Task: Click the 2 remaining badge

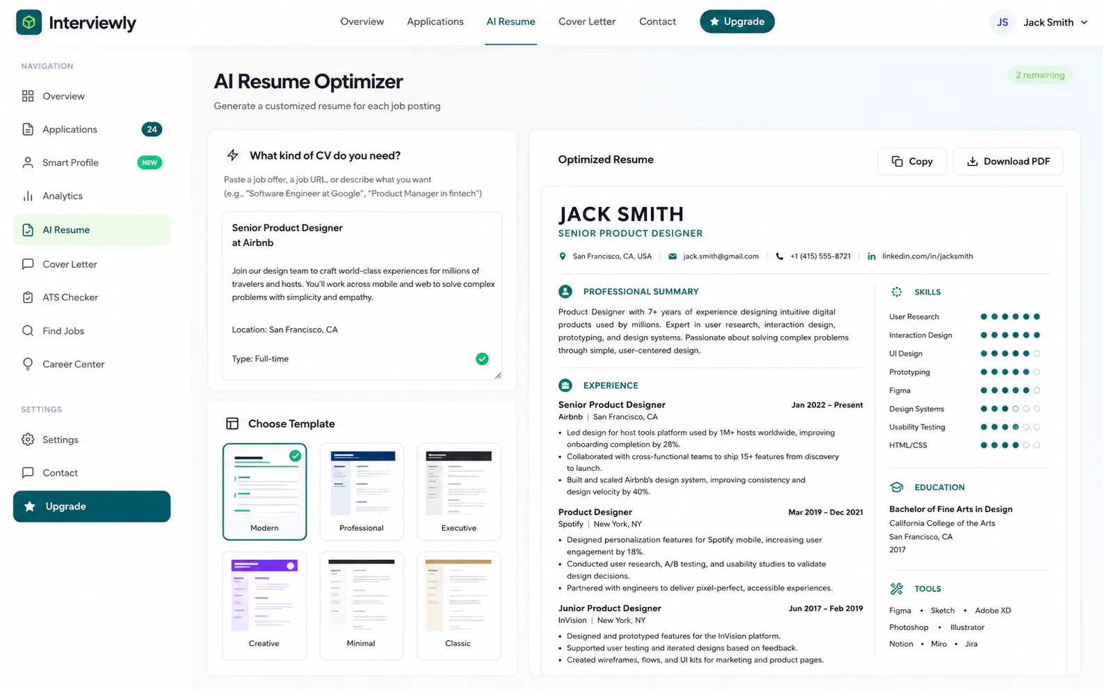Action: (x=1040, y=75)
